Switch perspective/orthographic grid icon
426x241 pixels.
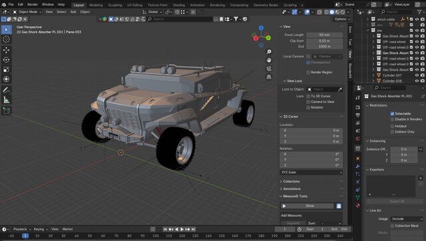pos(269,77)
